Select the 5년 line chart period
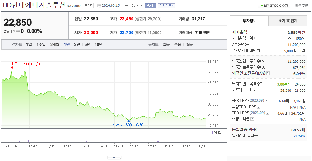Image resolution: width=312 pixels, height=161 pixels. tap(87, 44)
